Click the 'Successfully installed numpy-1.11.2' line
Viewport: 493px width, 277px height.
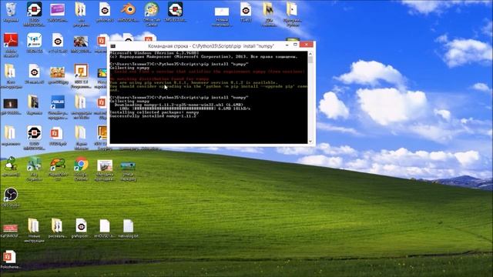pos(153,116)
